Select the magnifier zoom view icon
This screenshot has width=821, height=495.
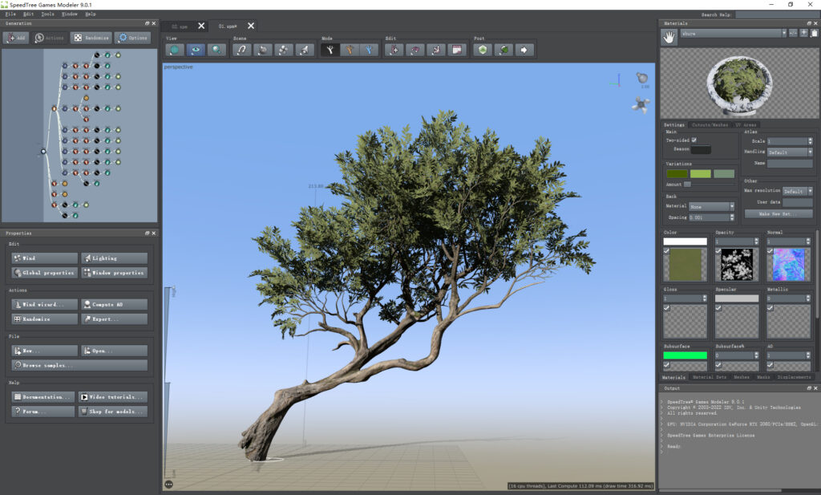pyautogui.click(x=216, y=50)
